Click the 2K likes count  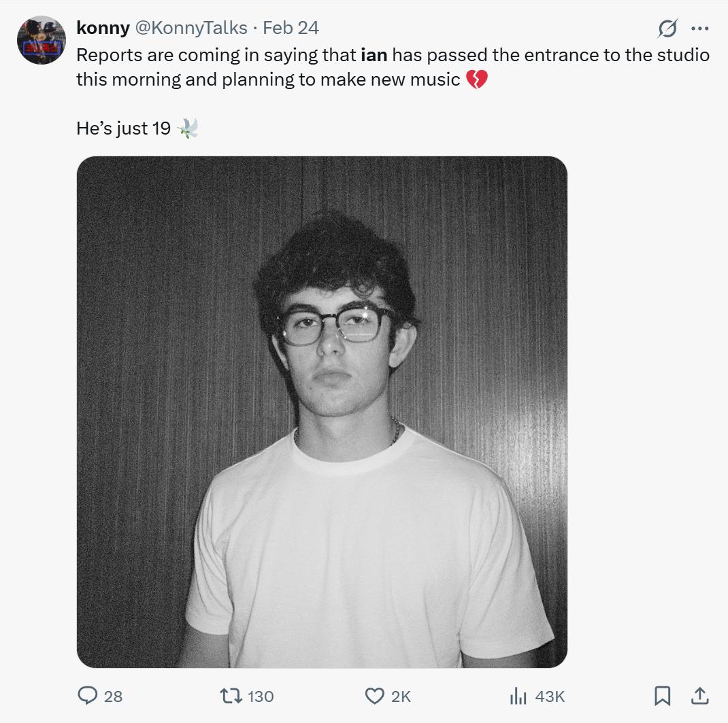[x=401, y=696]
